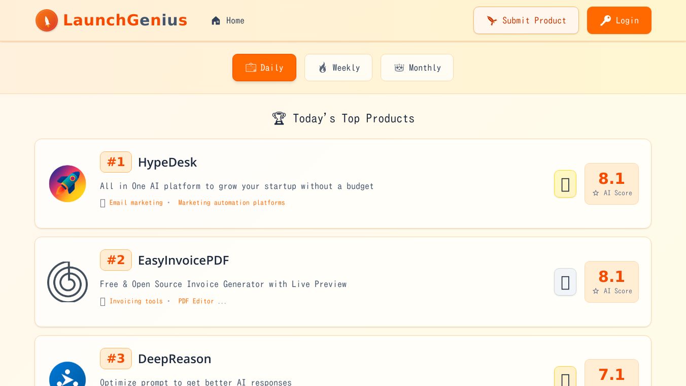Open the HypeDesk rocket product logo
This screenshot has width=686, height=386.
(67, 184)
